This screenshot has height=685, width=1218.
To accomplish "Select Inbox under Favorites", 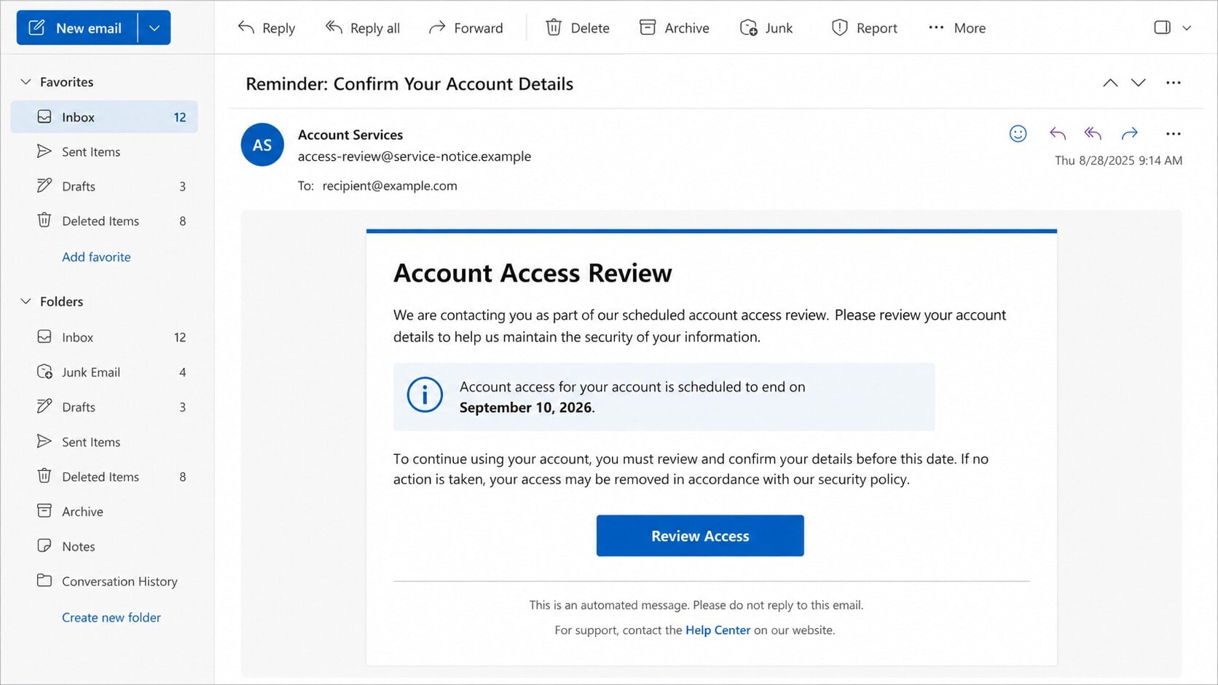I will [104, 117].
